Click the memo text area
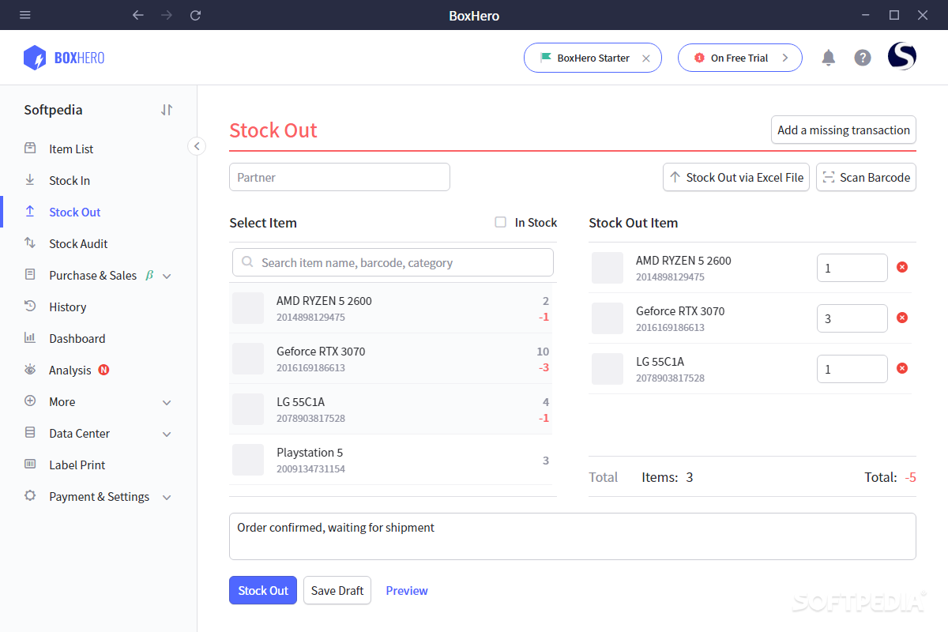Viewport: 948px width, 632px height. click(x=573, y=536)
